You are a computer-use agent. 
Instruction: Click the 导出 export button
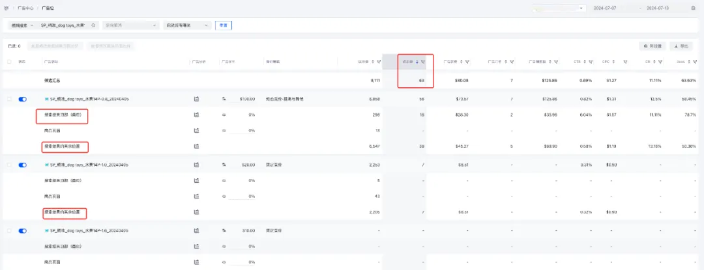tap(681, 46)
